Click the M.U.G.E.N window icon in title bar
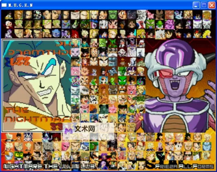This screenshot has width=217, height=172. point(4,5)
